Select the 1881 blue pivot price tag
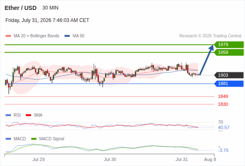Viewport: 245px width, 166px height. click(x=229, y=83)
